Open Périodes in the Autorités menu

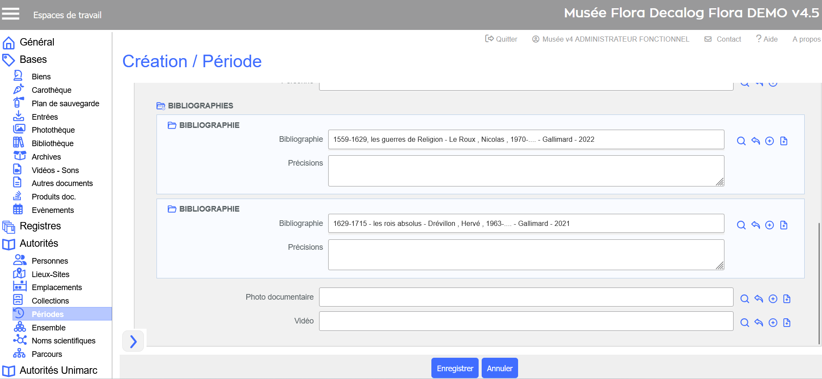coord(48,314)
